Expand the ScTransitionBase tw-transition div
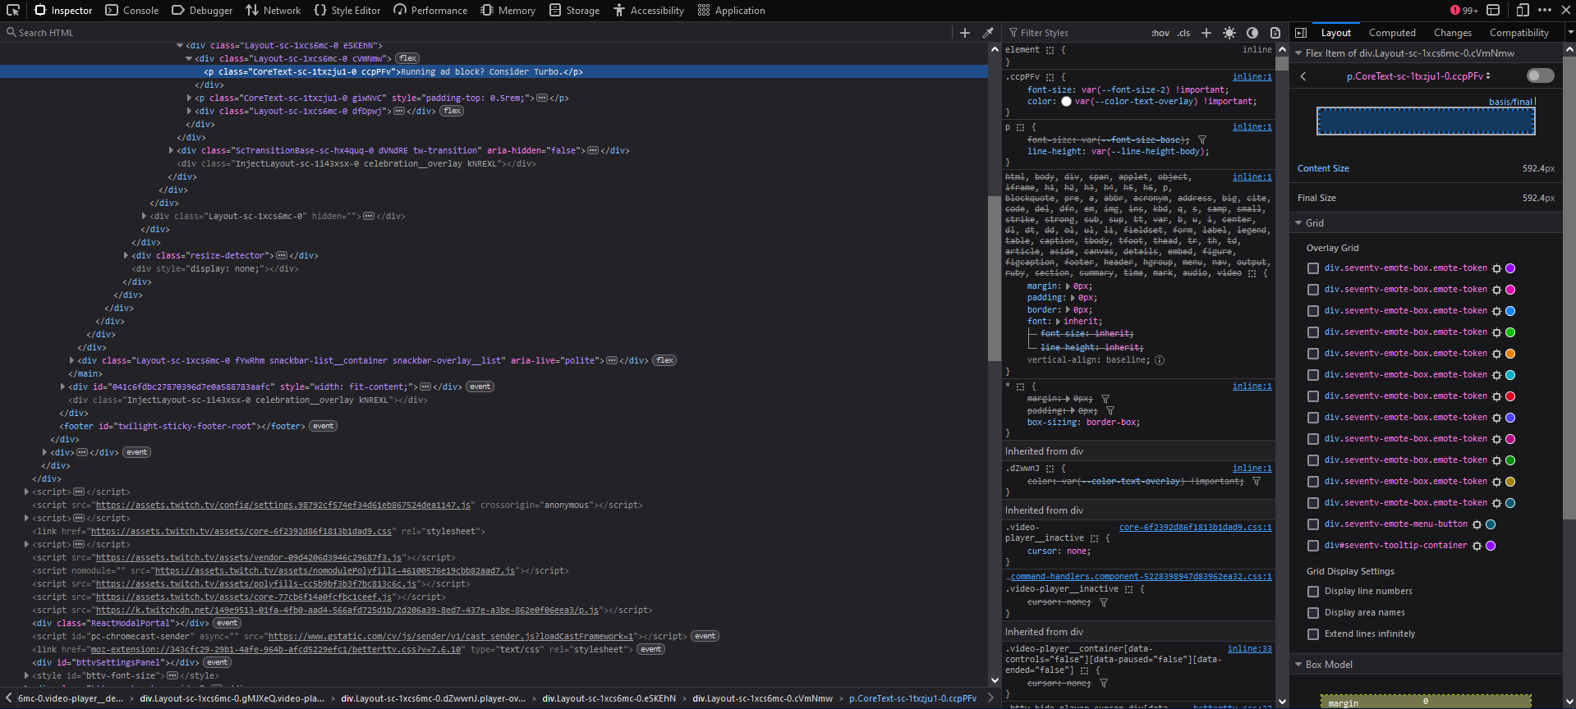The width and height of the screenshot is (1576, 709). 171,150
